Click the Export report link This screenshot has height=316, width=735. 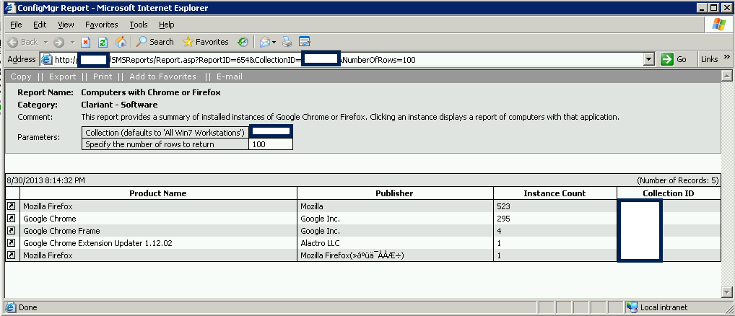(x=62, y=76)
